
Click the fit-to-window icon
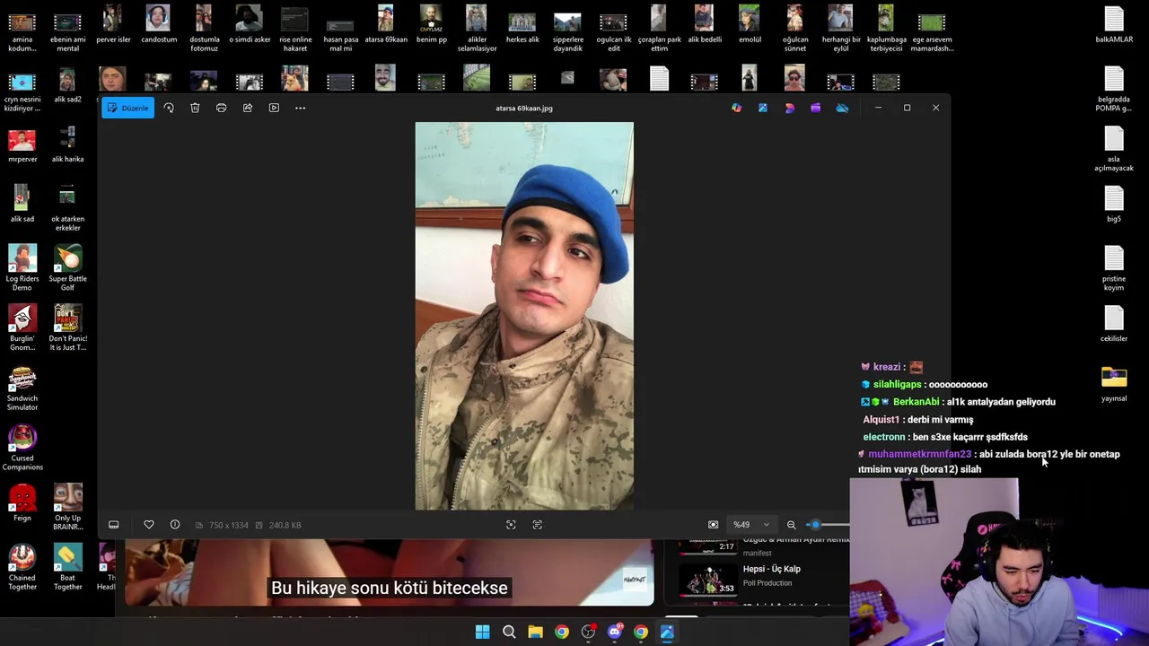point(714,525)
